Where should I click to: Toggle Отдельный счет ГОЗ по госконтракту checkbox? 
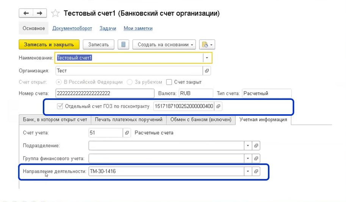[x=59, y=106]
